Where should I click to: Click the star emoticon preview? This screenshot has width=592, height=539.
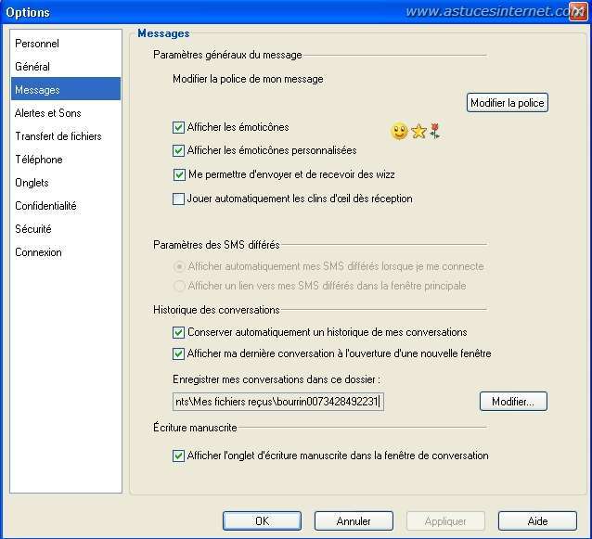click(x=418, y=132)
